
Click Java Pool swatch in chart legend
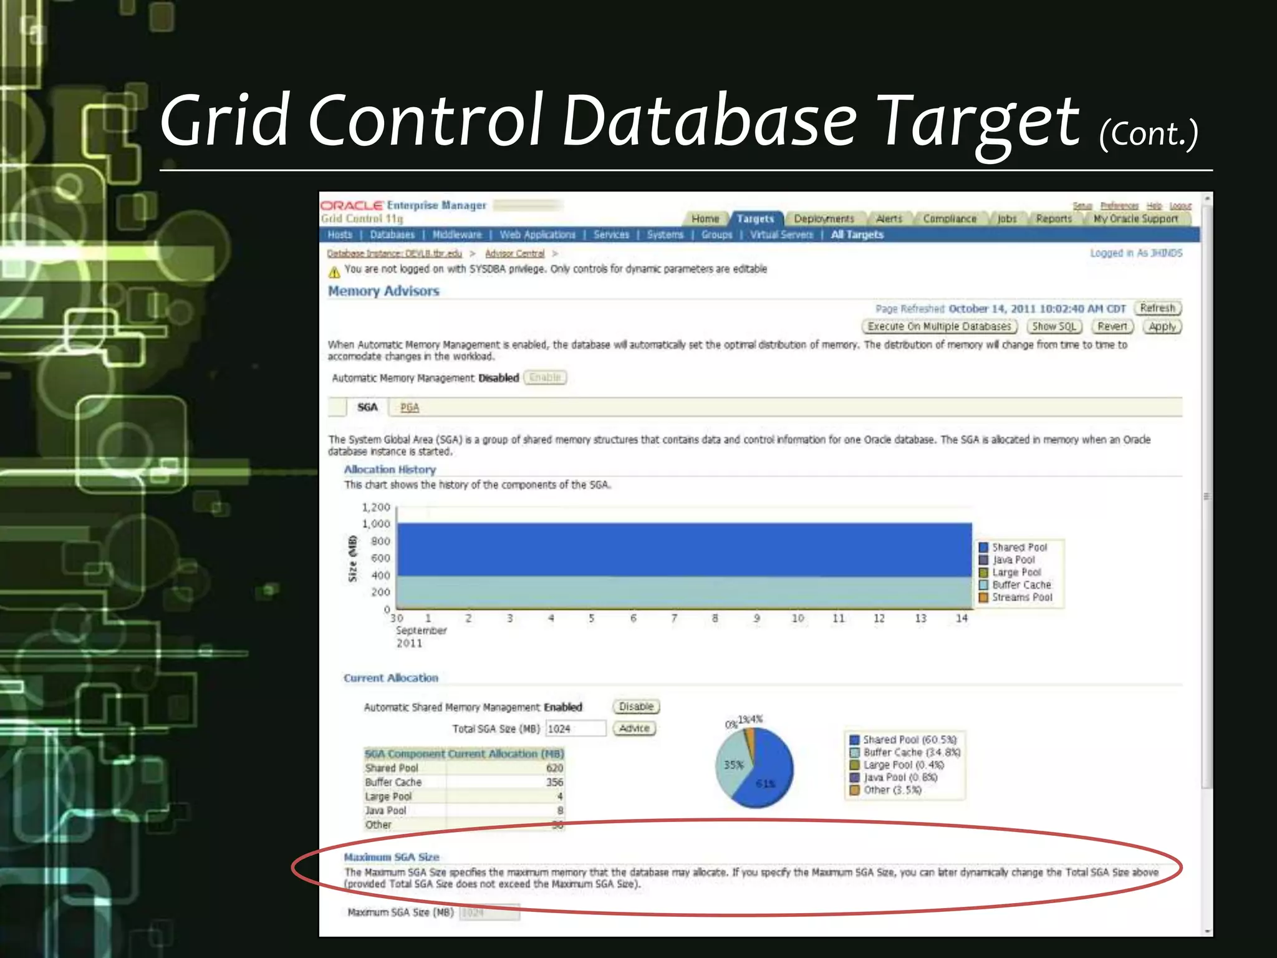click(984, 560)
